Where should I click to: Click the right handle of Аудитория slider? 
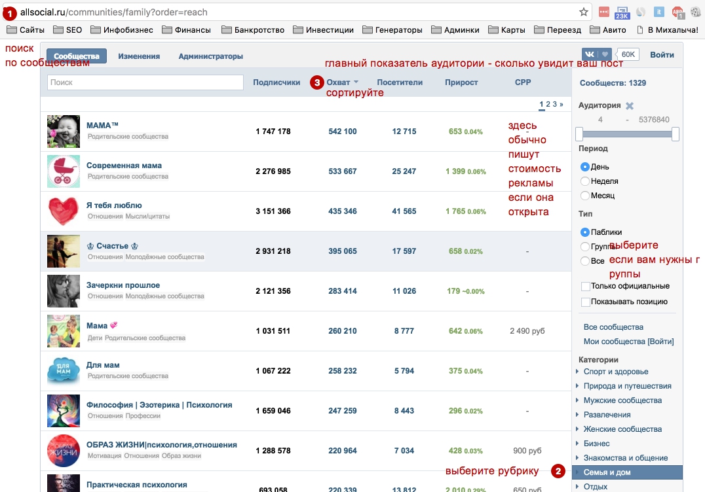[x=676, y=133]
